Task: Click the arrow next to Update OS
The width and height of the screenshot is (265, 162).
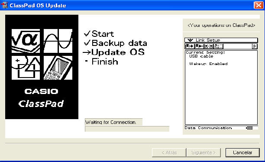Action: pyautogui.click(x=87, y=52)
